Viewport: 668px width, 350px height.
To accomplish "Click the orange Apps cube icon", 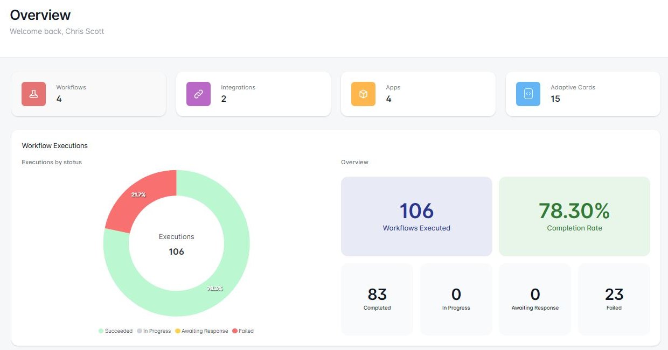I will point(363,94).
